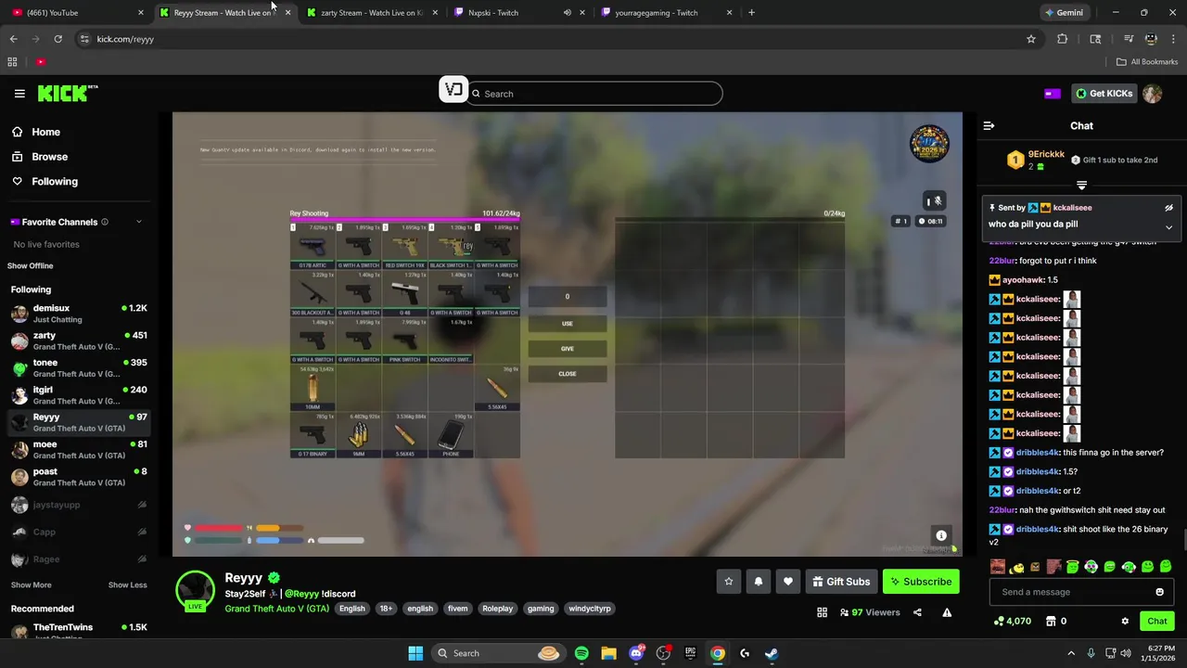
Task: Switch to Nxpski Twitch tab
Action: pos(519,13)
